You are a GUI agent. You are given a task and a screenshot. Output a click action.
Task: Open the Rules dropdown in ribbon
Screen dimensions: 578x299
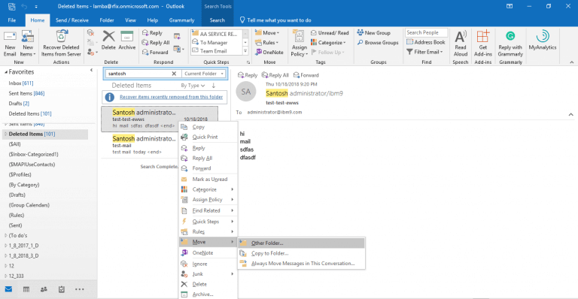(267, 43)
